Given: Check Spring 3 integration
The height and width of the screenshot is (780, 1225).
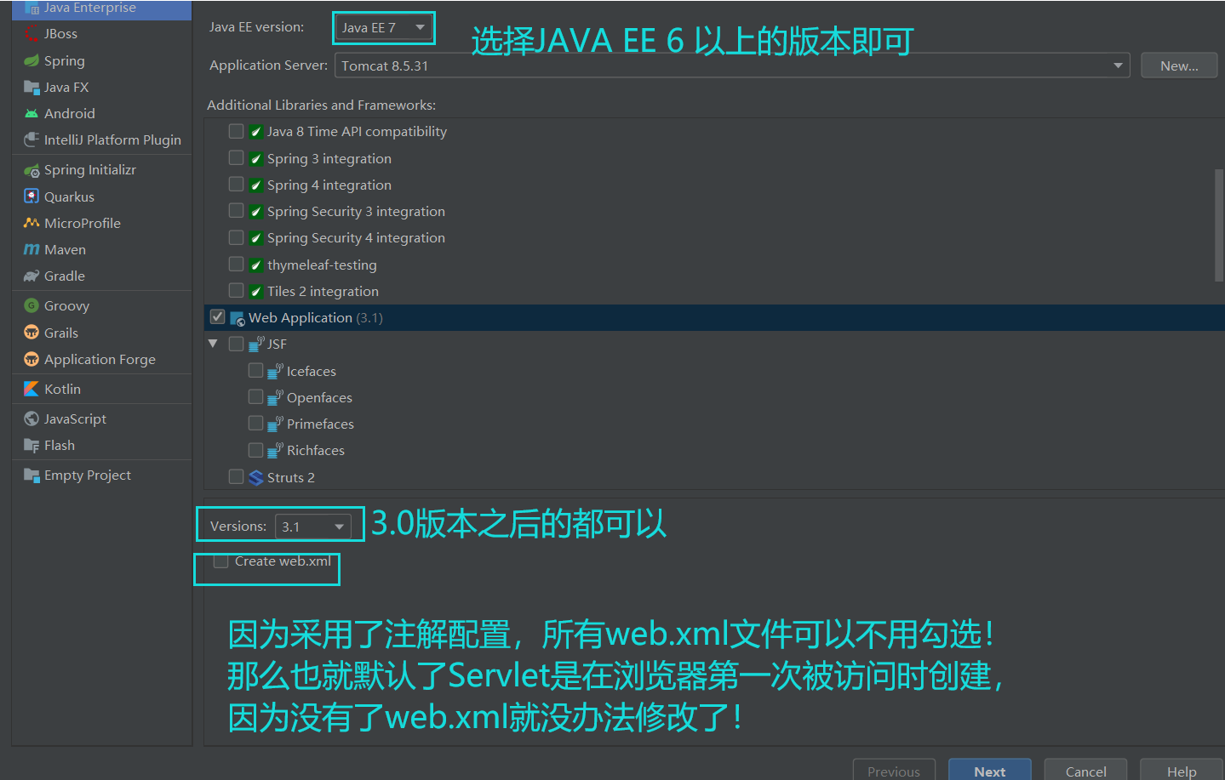Looking at the screenshot, I should pyautogui.click(x=237, y=157).
